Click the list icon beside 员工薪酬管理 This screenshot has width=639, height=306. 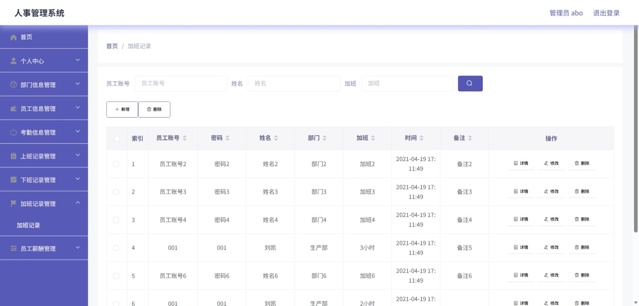point(13,248)
